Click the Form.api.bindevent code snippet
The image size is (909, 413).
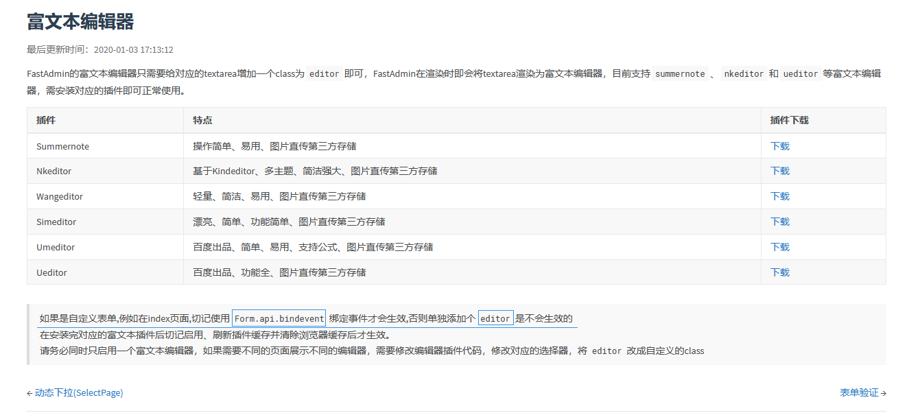pyautogui.click(x=279, y=318)
